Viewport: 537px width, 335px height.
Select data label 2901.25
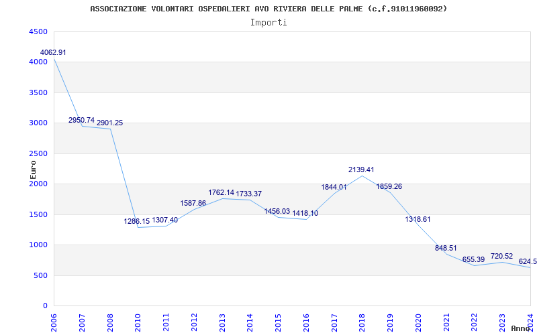[109, 123]
